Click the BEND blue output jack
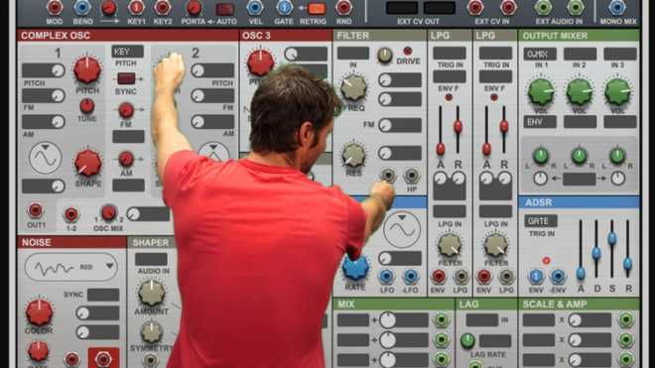 (82, 7)
